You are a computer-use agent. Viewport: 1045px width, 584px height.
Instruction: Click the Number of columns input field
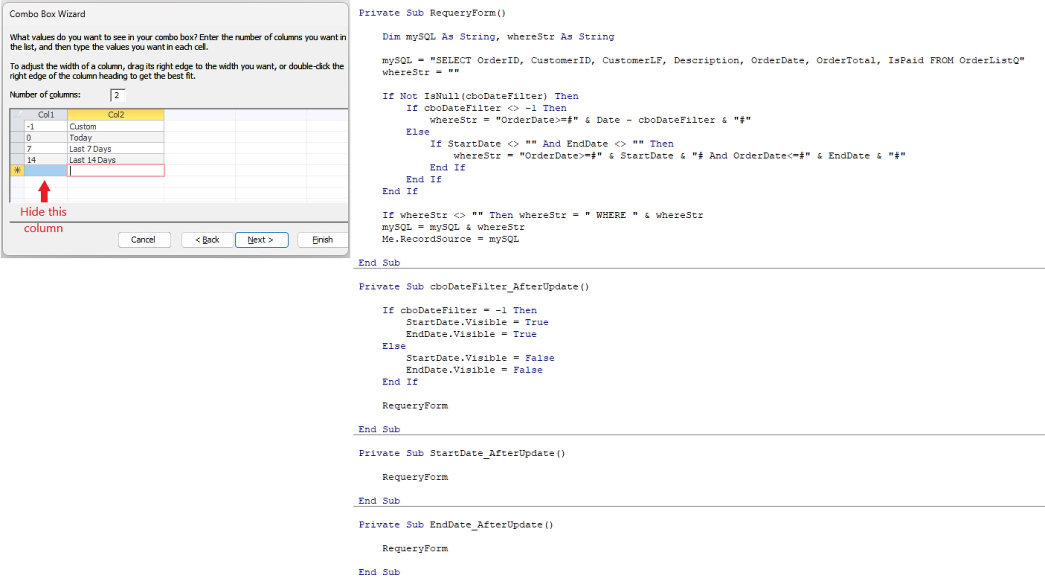point(117,95)
